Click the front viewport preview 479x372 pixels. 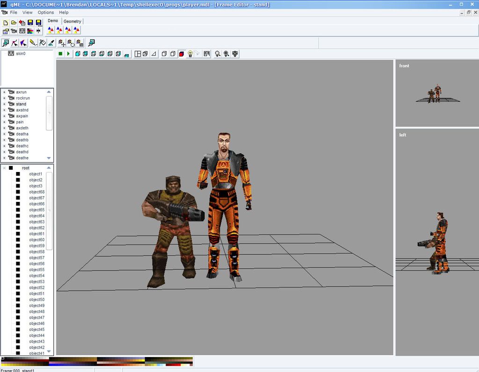(x=437, y=93)
